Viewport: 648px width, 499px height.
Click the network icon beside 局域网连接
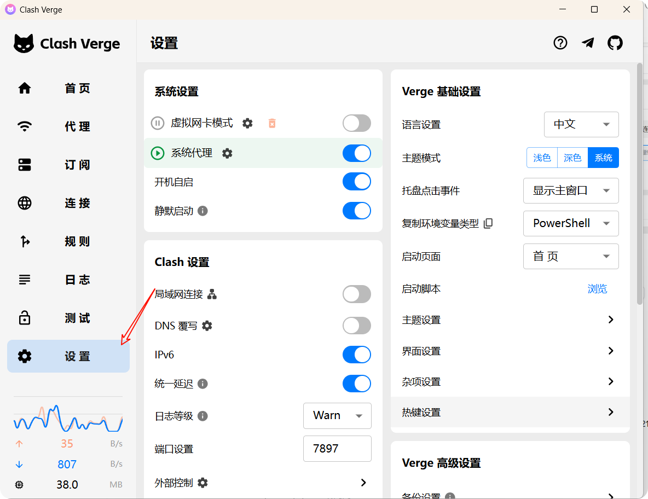[x=212, y=294]
